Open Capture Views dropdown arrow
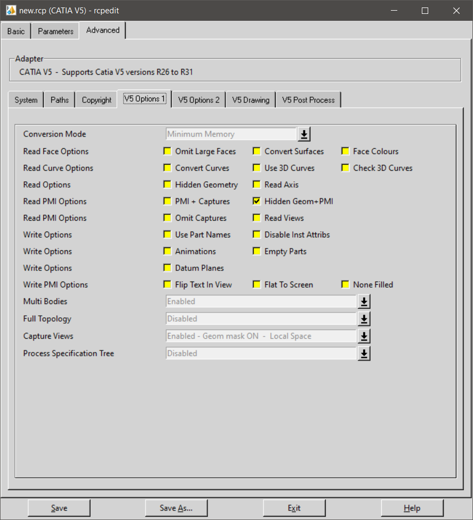This screenshot has width=473, height=520. point(364,337)
